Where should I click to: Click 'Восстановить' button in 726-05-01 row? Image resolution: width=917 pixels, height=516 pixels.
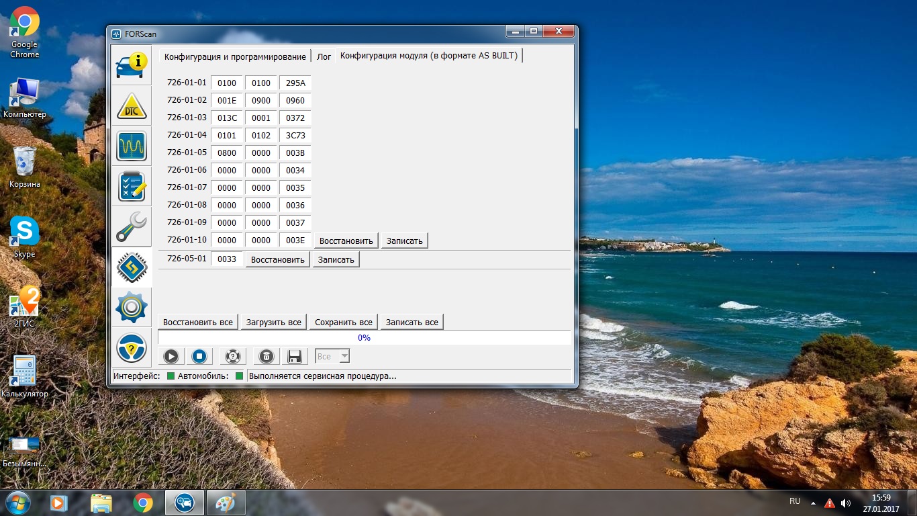point(277,259)
